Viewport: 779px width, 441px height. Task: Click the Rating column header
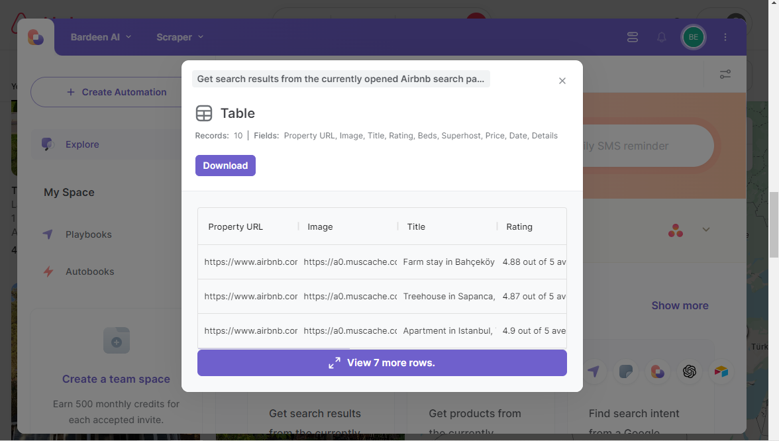(x=519, y=227)
